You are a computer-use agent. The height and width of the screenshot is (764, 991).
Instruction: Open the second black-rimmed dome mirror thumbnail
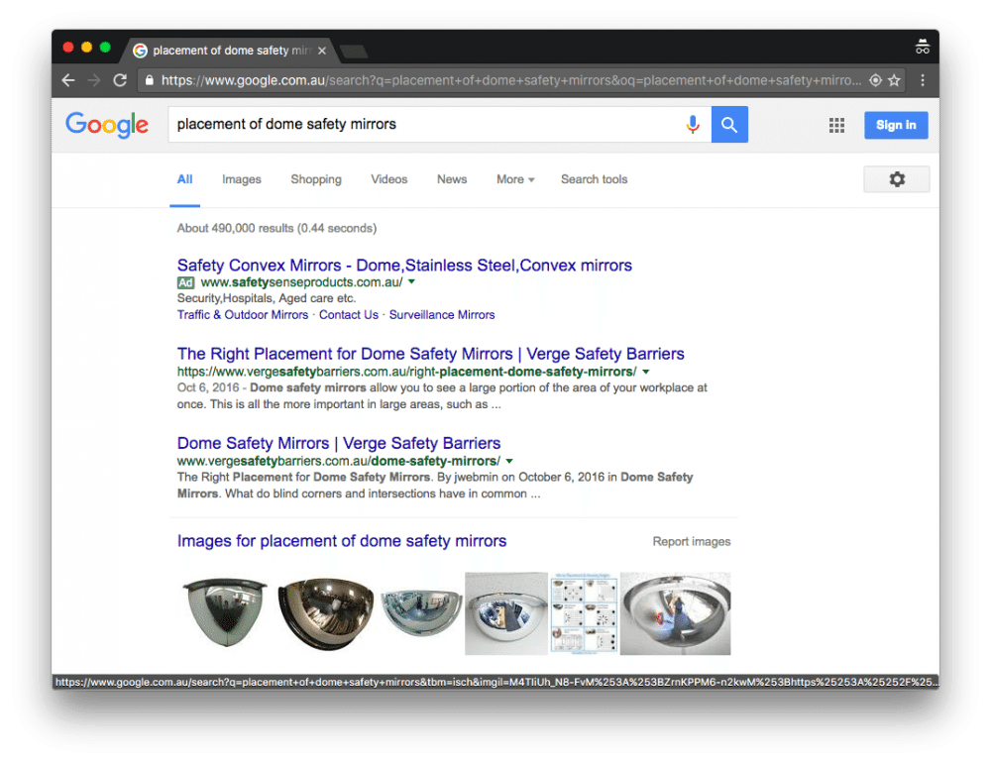(x=326, y=613)
